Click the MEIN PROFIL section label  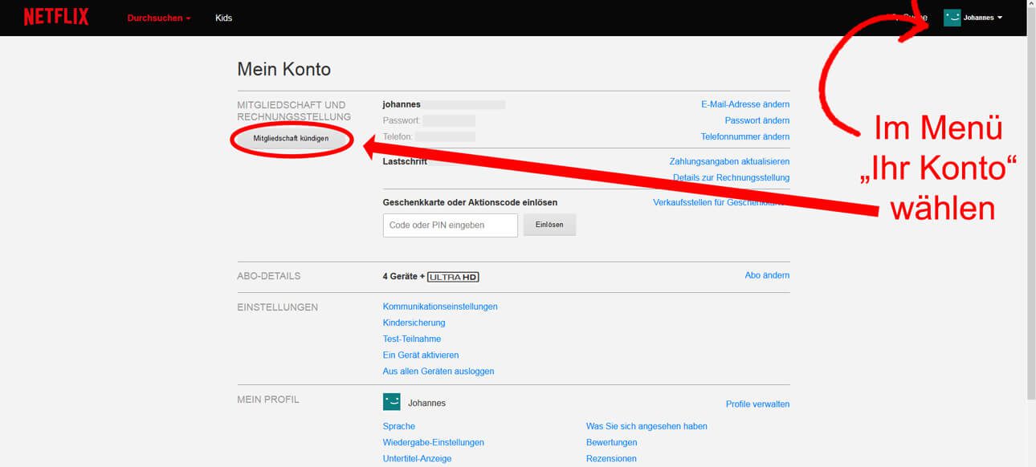(268, 400)
